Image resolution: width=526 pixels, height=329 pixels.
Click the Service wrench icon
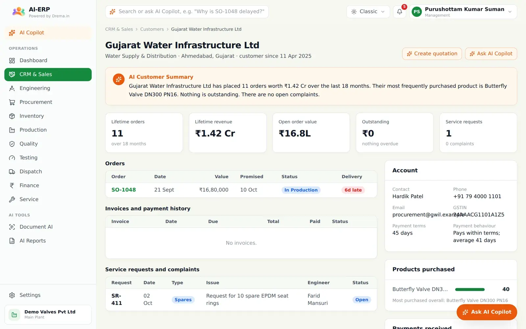12,199
